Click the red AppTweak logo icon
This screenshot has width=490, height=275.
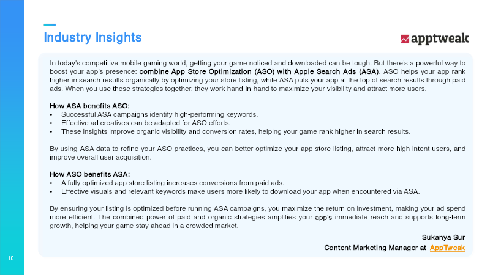[x=405, y=38]
